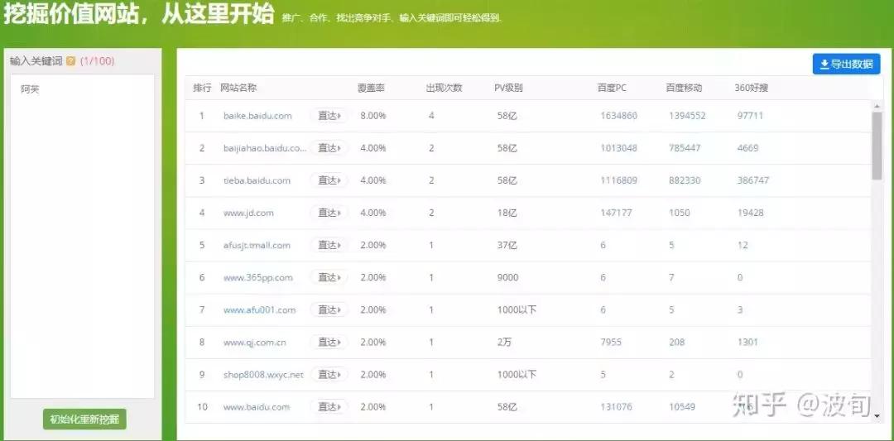Click the 18亿 PV value

[507, 213]
